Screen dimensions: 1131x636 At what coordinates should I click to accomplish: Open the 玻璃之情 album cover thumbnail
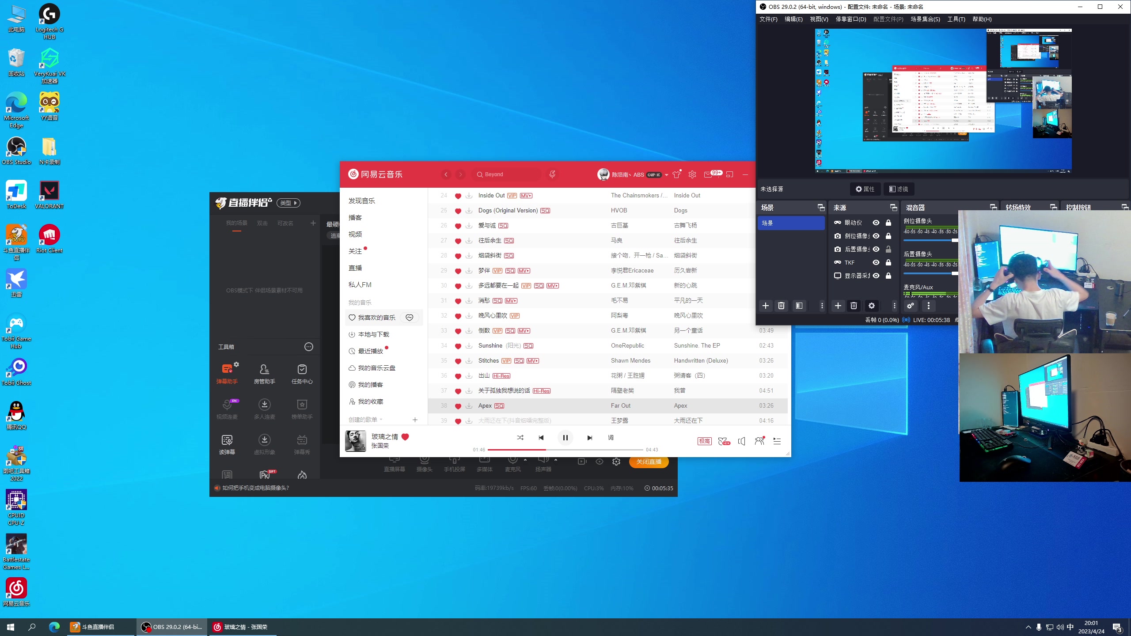click(355, 441)
